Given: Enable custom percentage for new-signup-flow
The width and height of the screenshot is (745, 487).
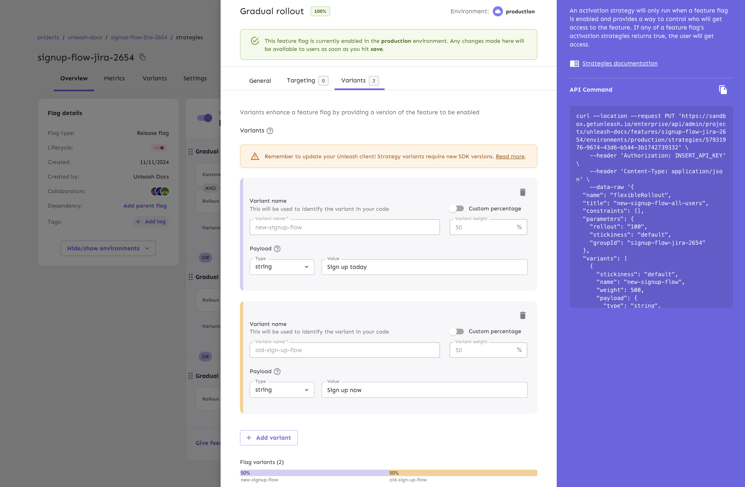Looking at the screenshot, I should 457,209.
